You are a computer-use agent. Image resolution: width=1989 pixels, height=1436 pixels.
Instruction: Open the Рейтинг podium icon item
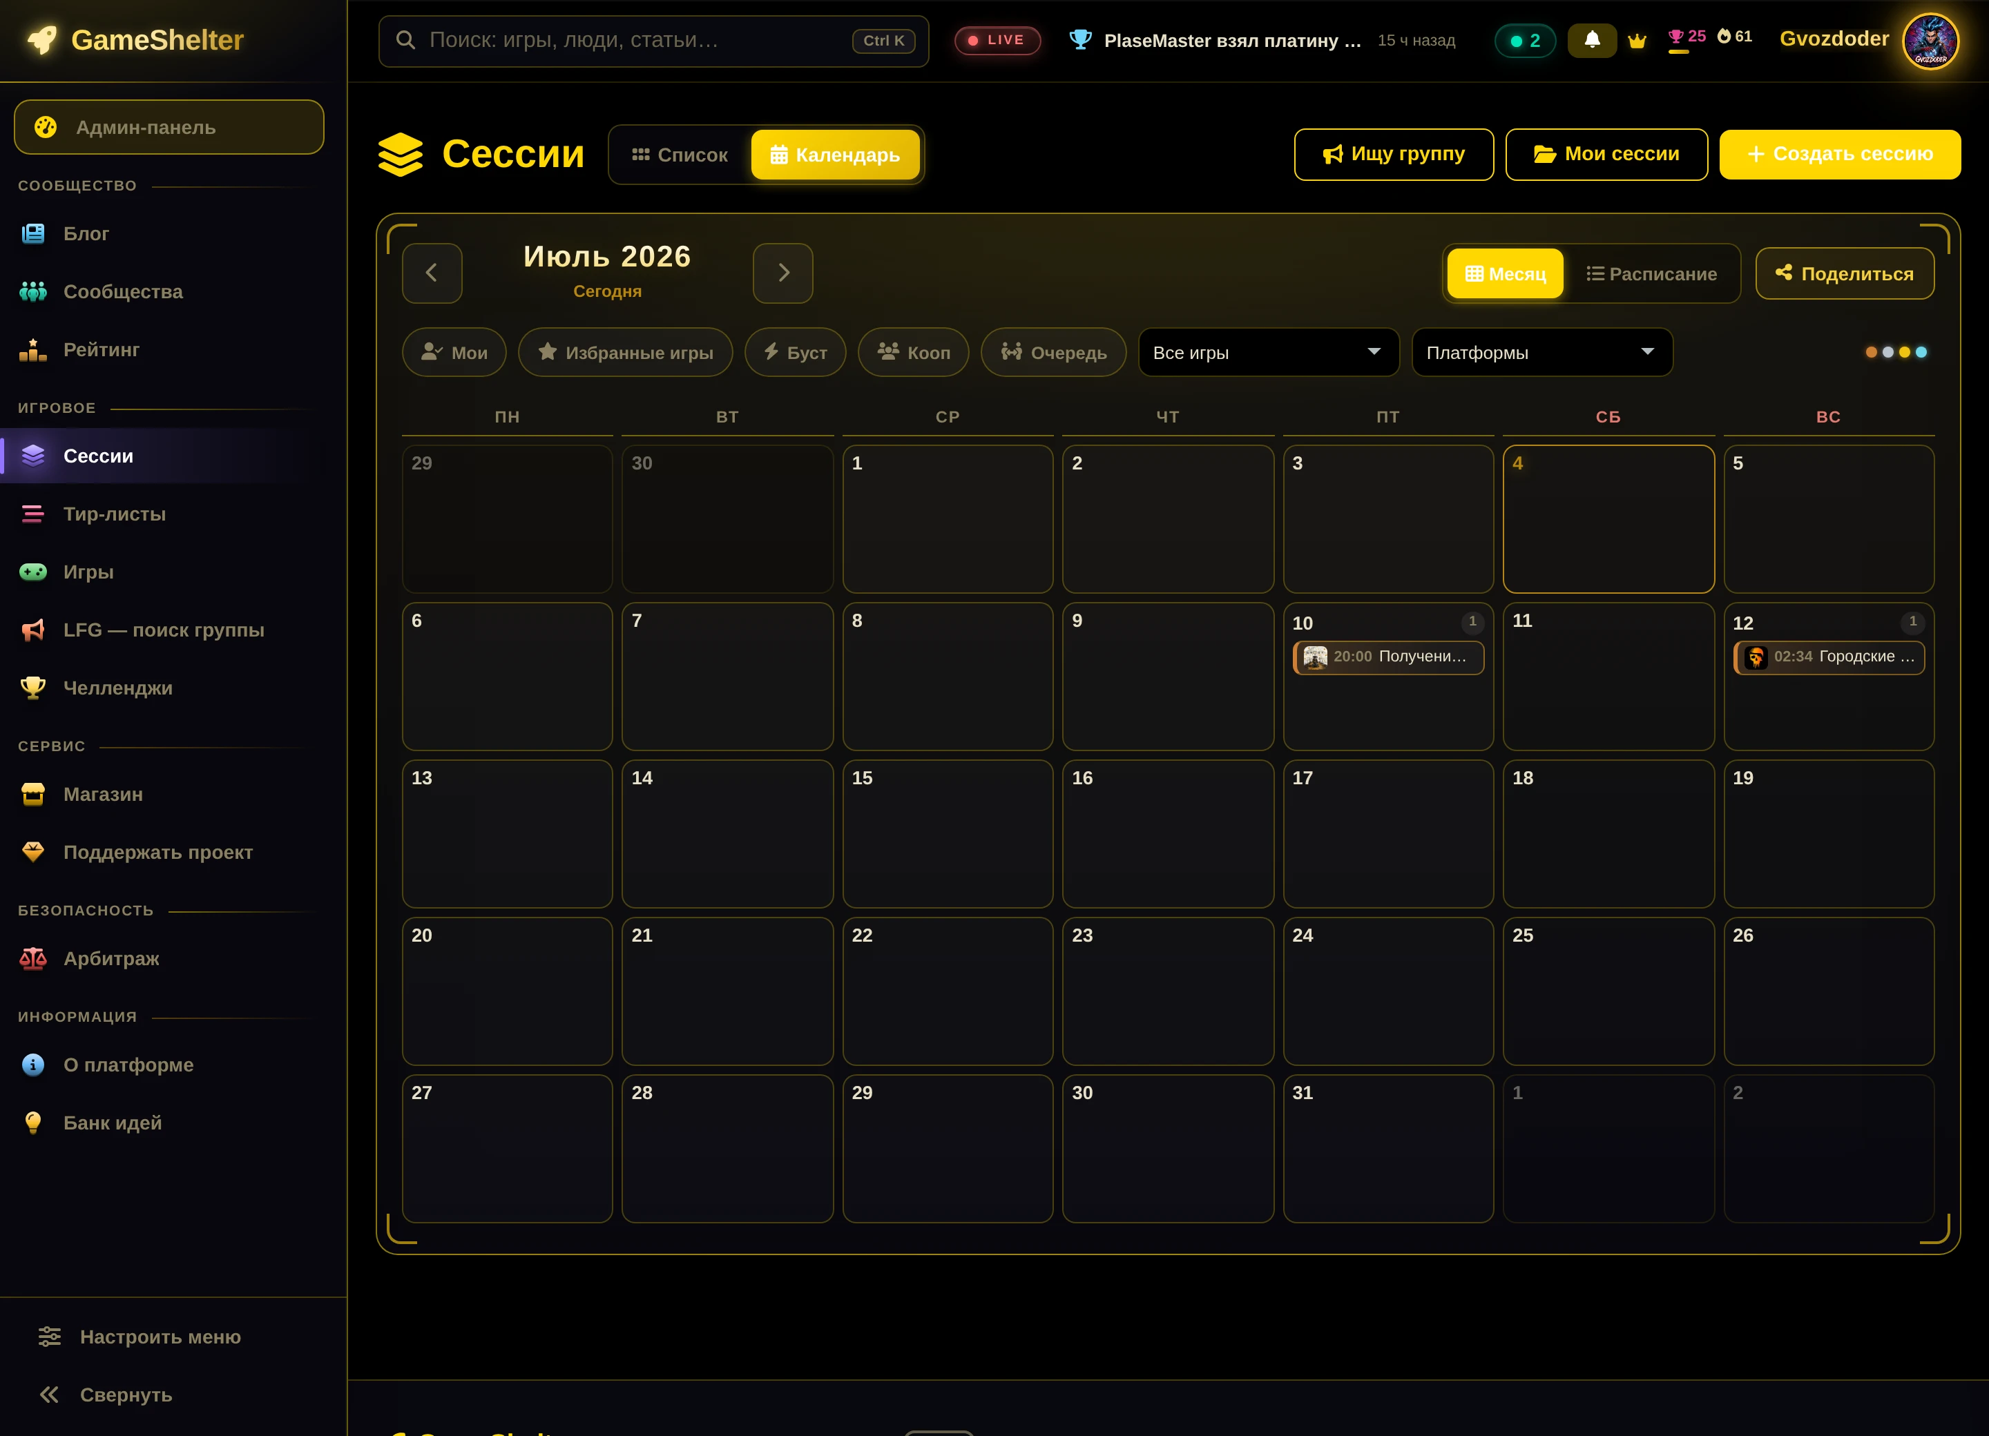pyautogui.click(x=33, y=350)
